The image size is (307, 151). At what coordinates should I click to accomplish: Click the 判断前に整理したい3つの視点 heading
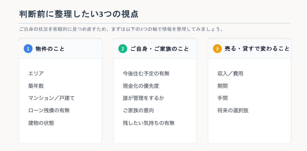click(79, 14)
